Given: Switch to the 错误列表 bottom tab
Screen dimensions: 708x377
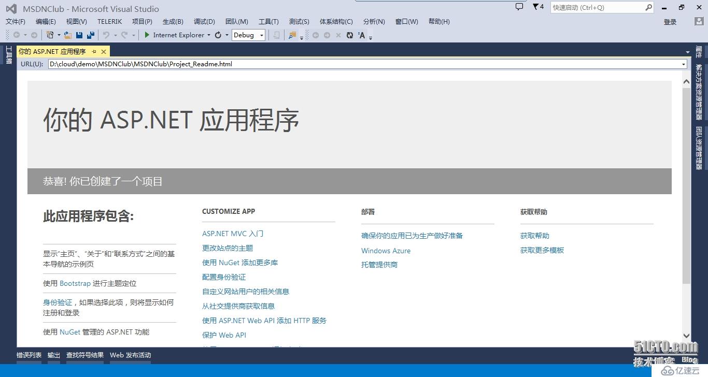Looking at the screenshot, I should pos(29,355).
